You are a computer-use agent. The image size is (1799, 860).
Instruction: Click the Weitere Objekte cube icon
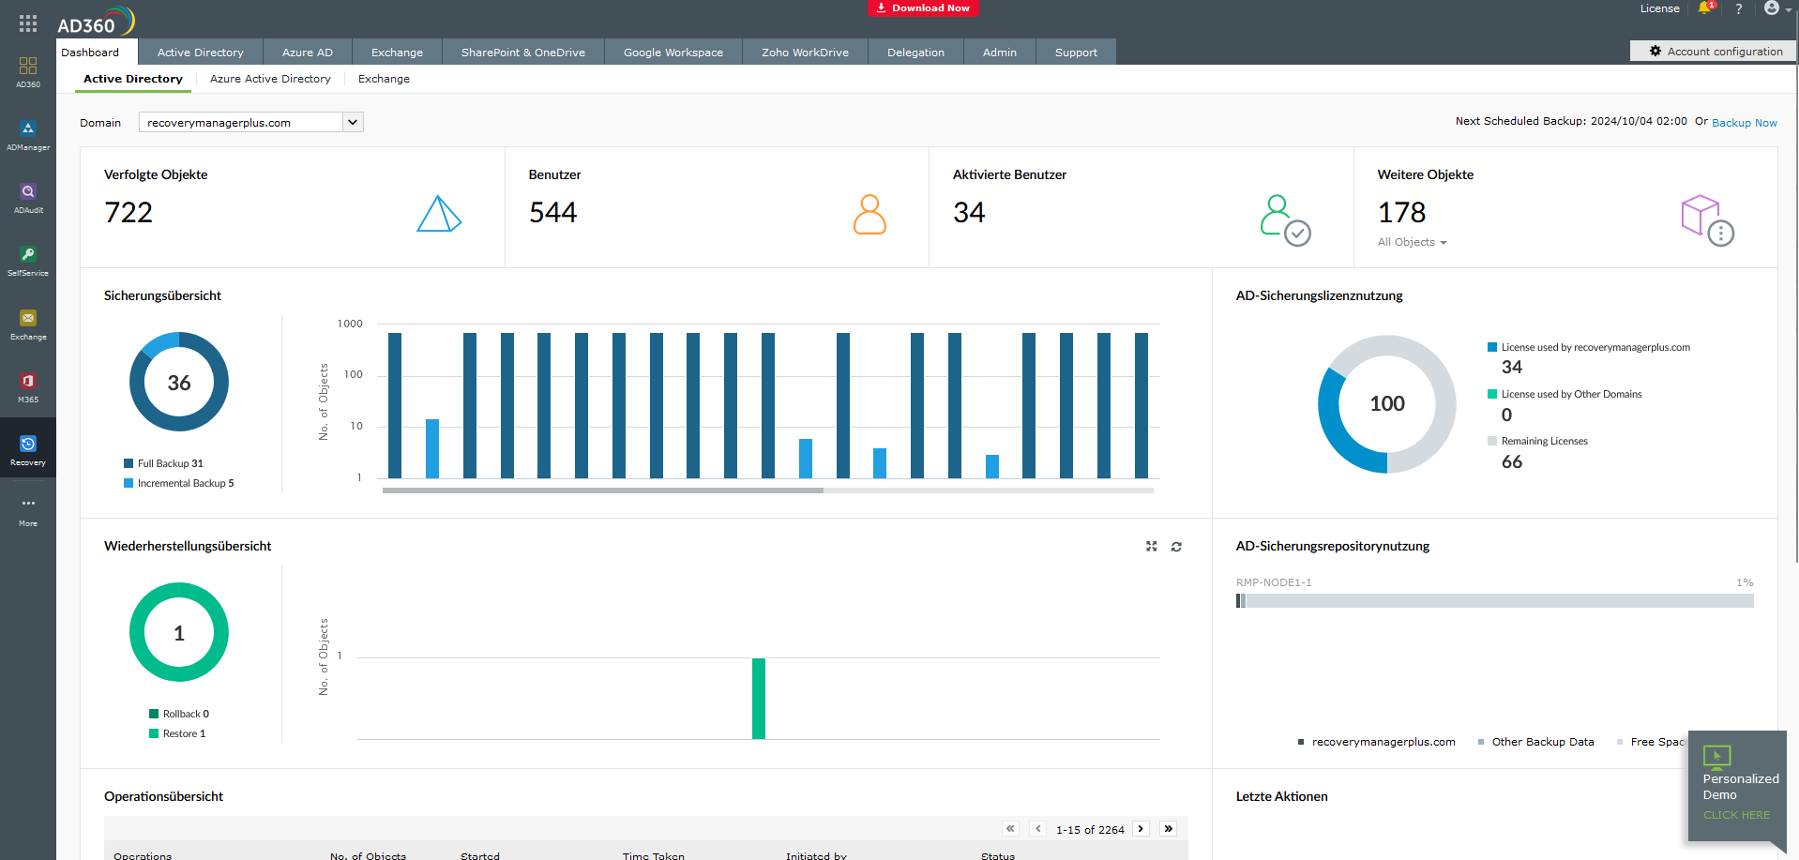click(1707, 219)
